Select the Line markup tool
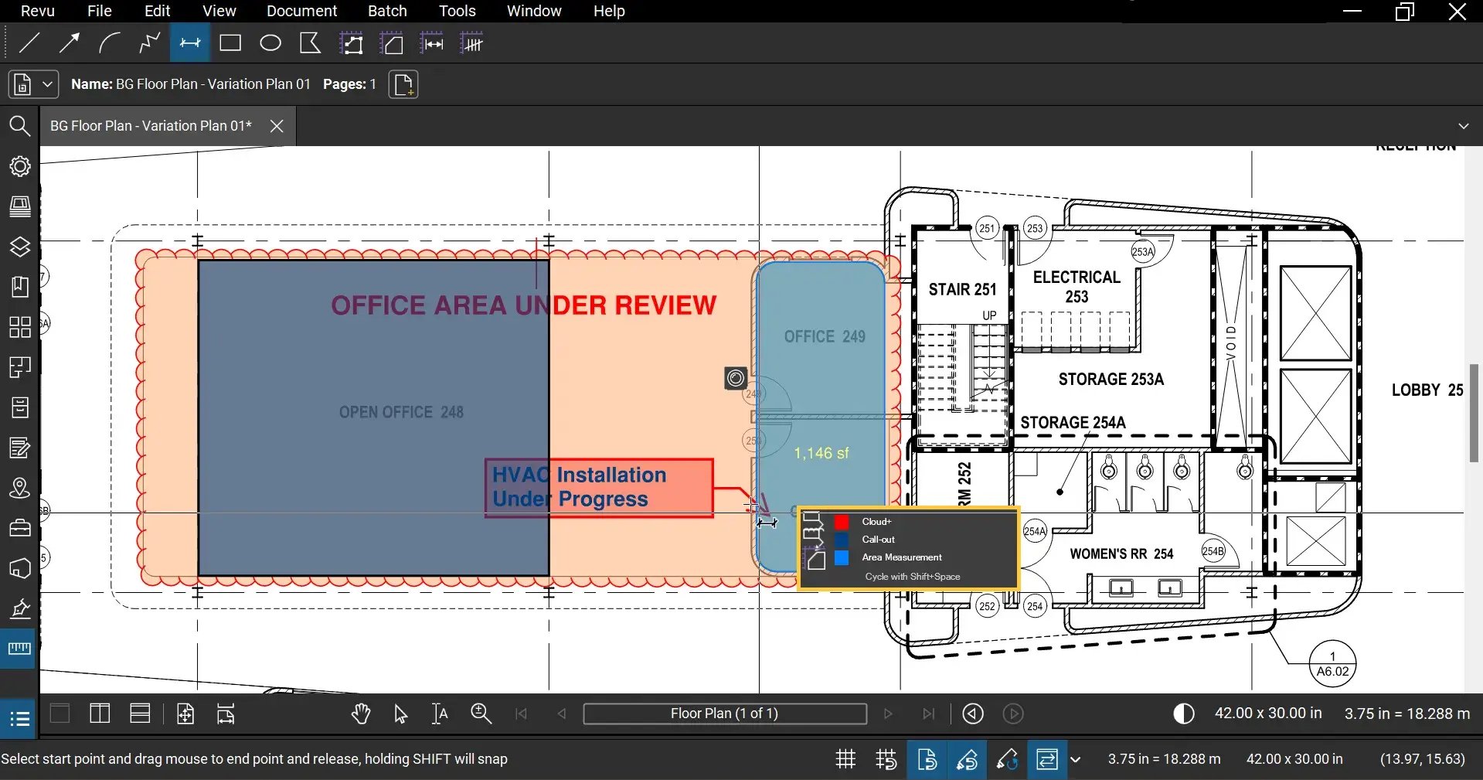1483x780 pixels. (29, 43)
